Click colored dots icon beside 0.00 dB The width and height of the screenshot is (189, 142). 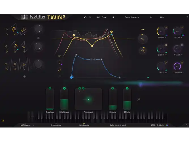click(167, 125)
